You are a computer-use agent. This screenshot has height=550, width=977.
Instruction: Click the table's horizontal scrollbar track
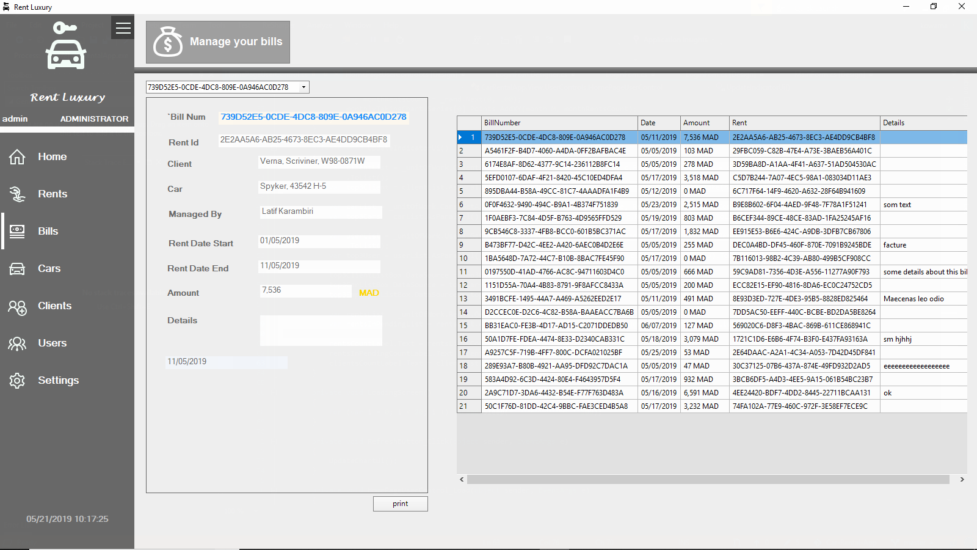708,480
